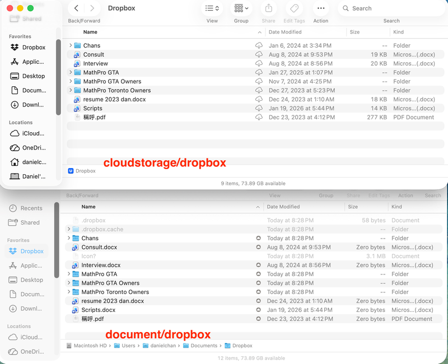
Task: Select Dropbox in top window sidebar
Action: (x=28, y=48)
